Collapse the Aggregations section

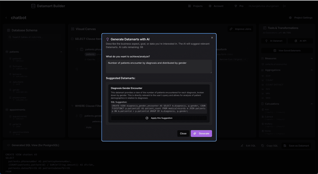point(312,70)
